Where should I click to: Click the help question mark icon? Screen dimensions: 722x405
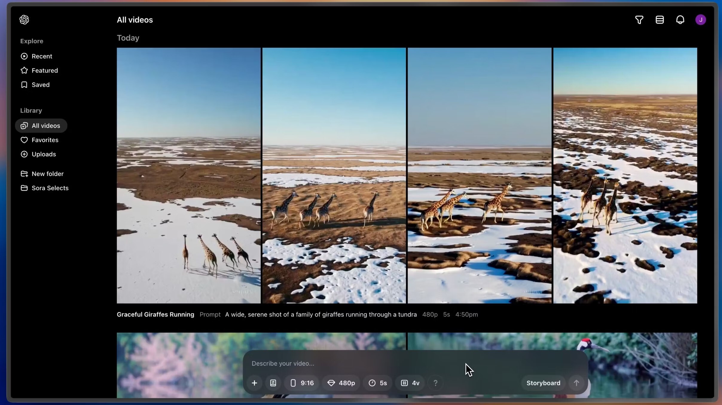[436, 383]
